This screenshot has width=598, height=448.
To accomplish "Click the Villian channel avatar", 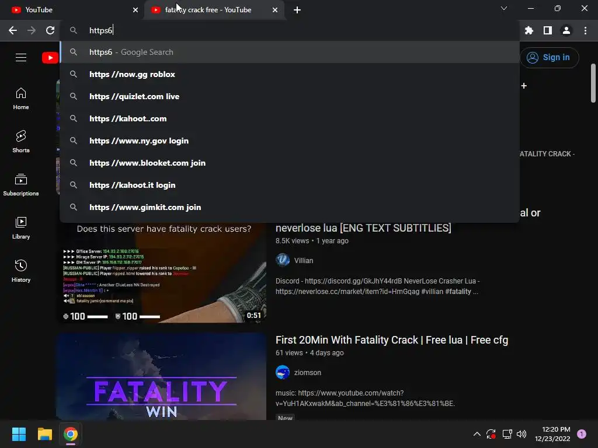I will coord(283,260).
